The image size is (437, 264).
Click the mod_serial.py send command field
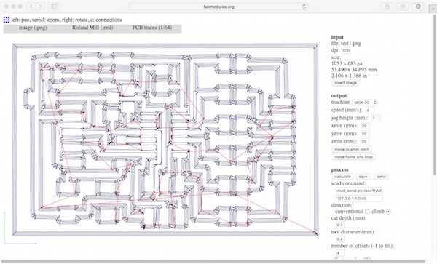(359, 191)
